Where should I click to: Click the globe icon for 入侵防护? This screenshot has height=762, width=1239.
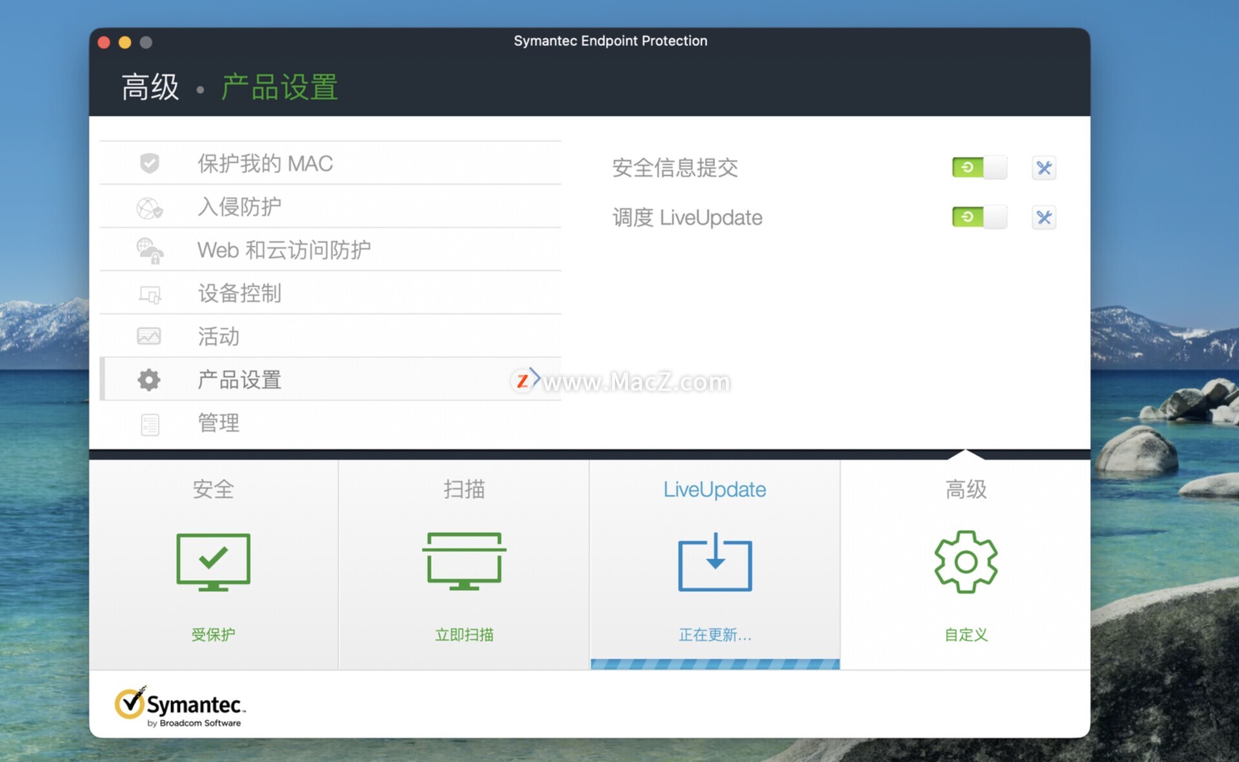point(149,208)
